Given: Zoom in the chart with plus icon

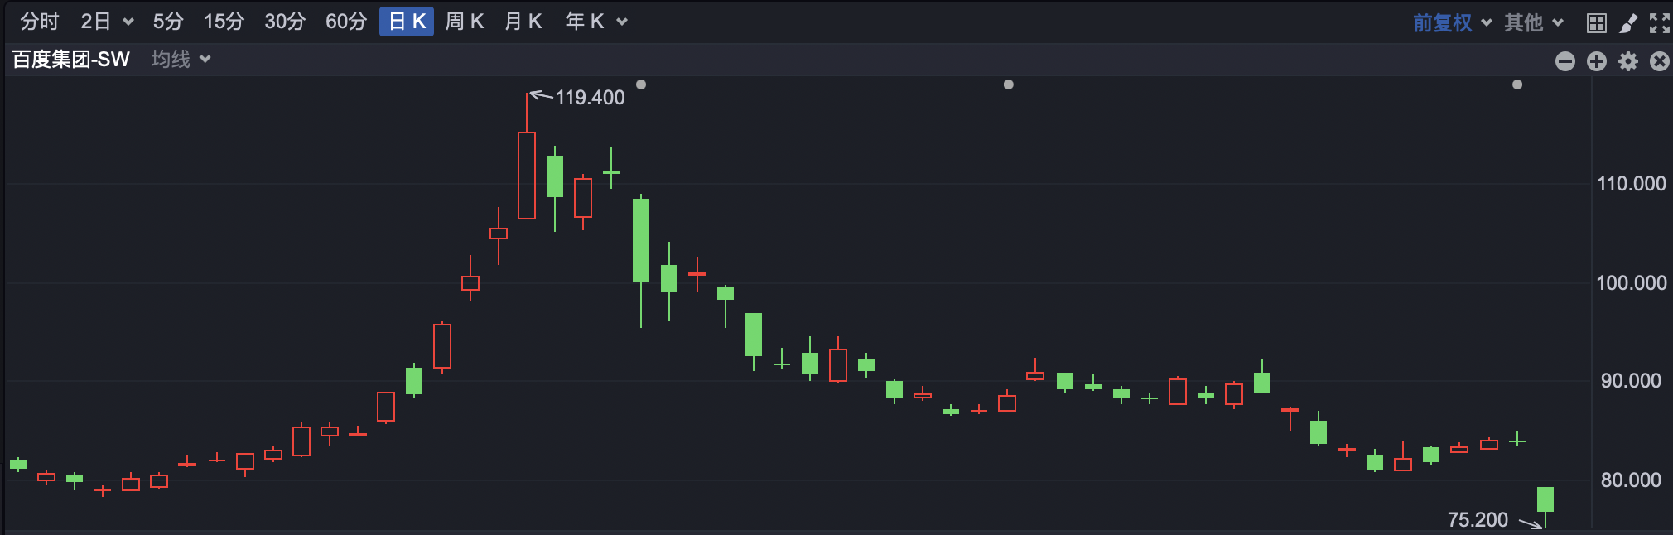Looking at the screenshot, I should 1596,61.
